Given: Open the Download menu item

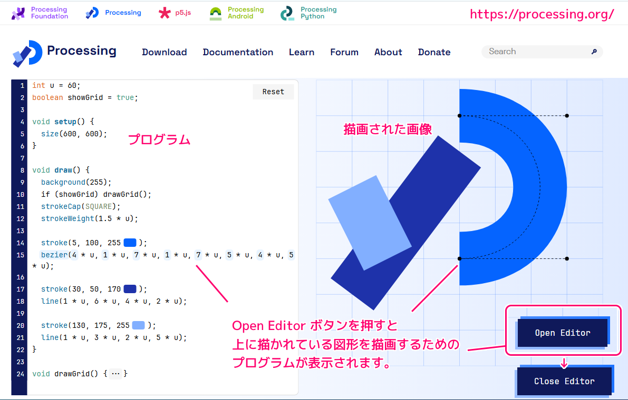Looking at the screenshot, I should click(164, 52).
